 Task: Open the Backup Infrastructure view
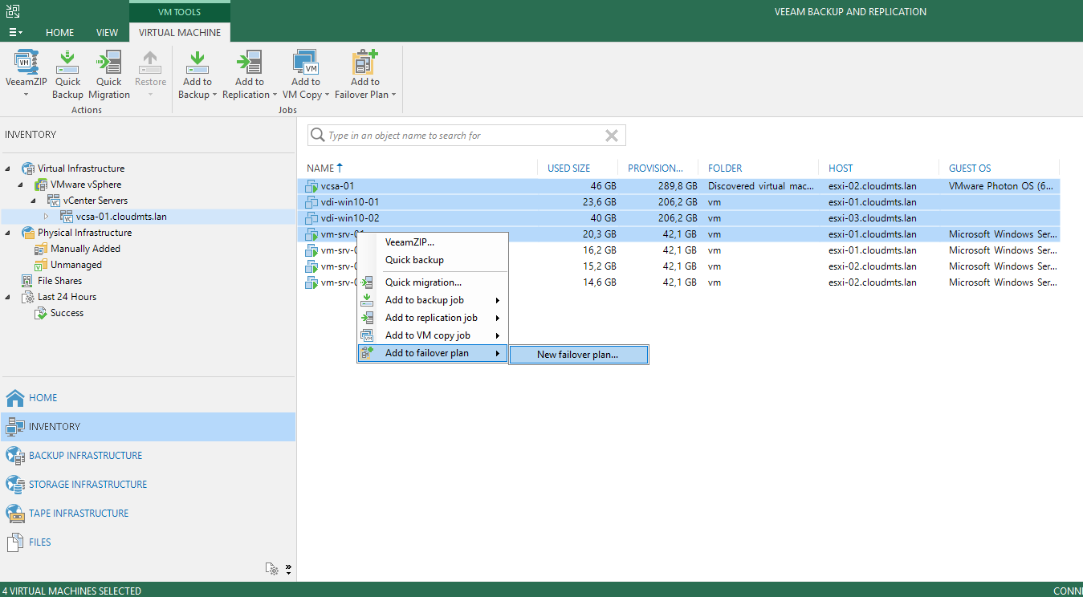click(85, 456)
